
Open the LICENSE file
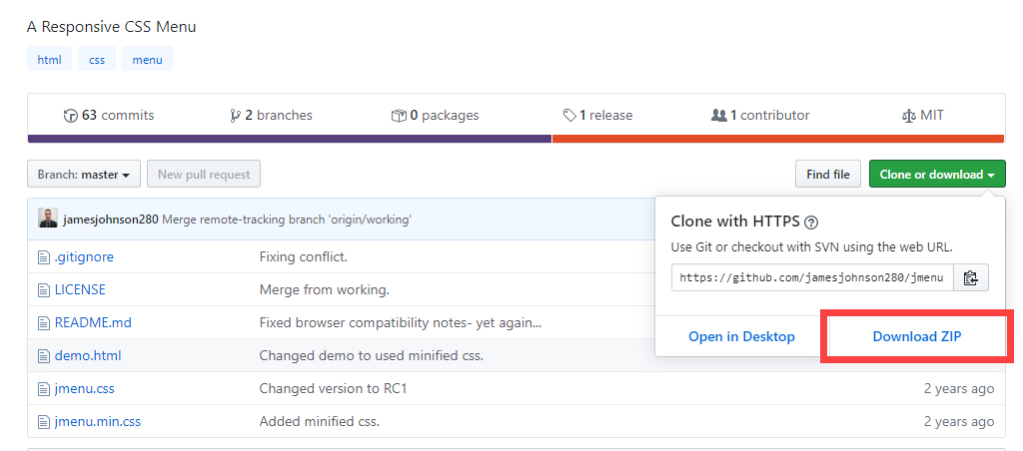click(80, 289)
